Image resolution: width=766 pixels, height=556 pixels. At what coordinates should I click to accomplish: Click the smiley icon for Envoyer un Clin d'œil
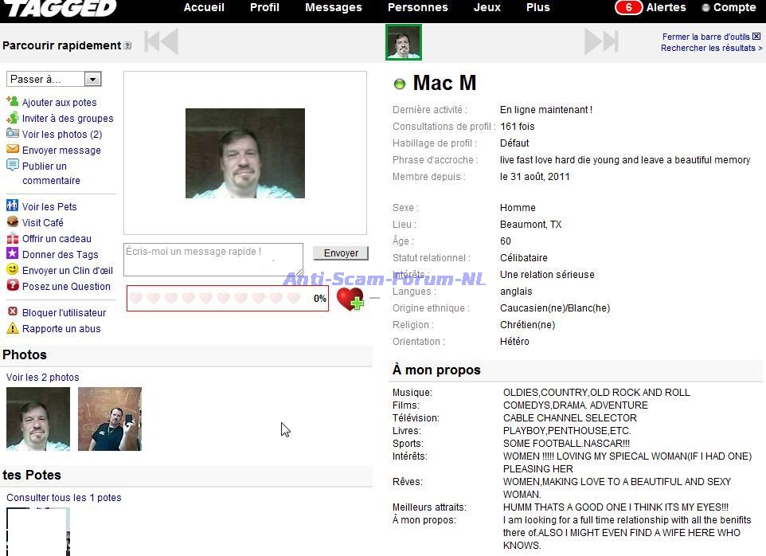pos(12,270)
